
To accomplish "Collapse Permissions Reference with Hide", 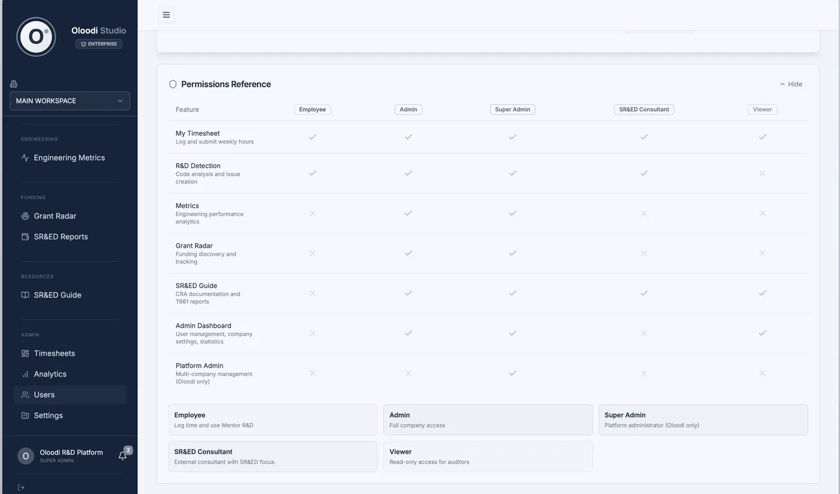I will pyautogui.click(x=791, y=84).
